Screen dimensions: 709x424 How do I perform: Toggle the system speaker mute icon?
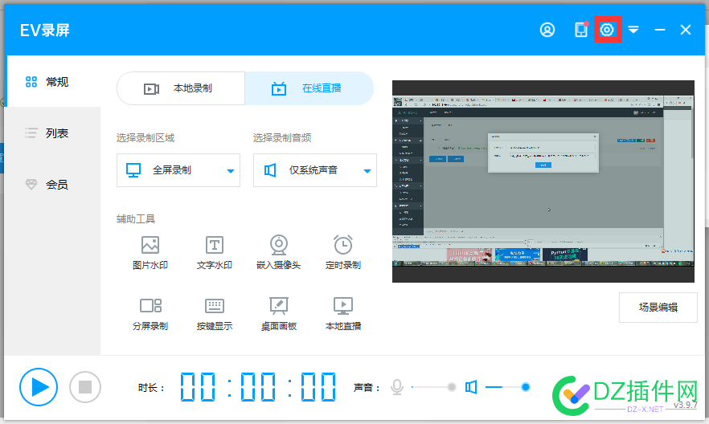(471, 387)
